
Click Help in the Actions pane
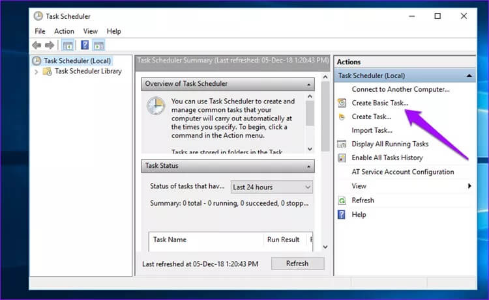point(359,215)
